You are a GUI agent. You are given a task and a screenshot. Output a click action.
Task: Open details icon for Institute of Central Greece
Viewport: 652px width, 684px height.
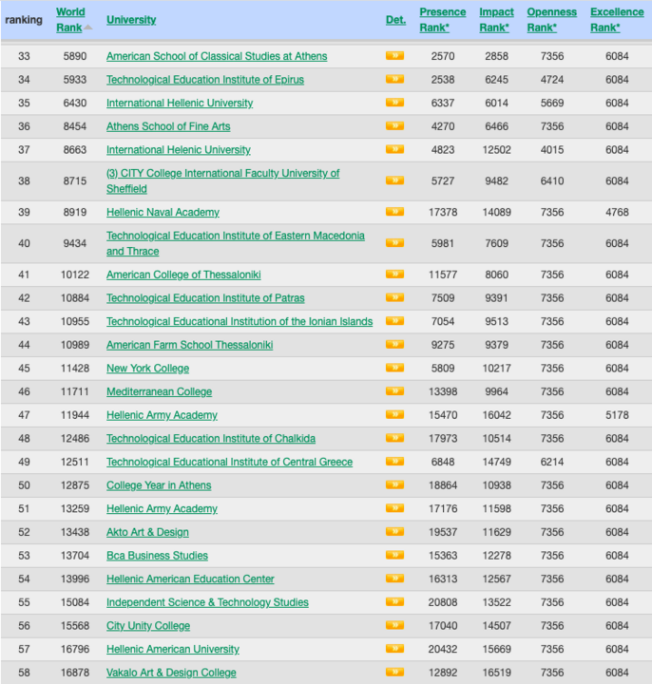pos(394,462)
